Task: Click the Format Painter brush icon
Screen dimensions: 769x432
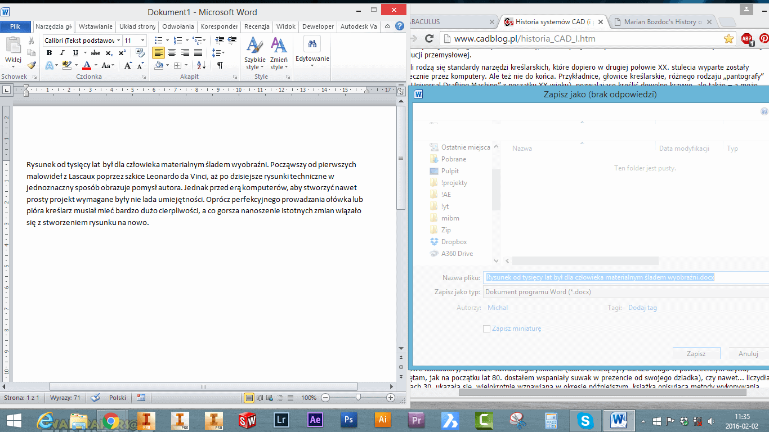Action: click(32, 65)
